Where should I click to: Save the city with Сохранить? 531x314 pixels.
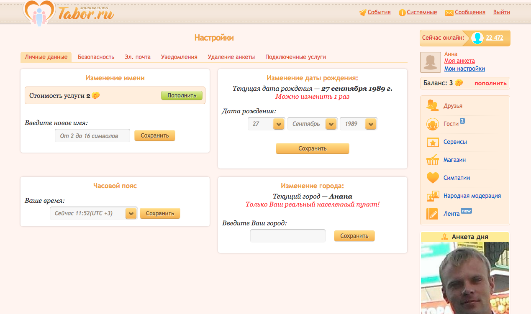(354, 236)
